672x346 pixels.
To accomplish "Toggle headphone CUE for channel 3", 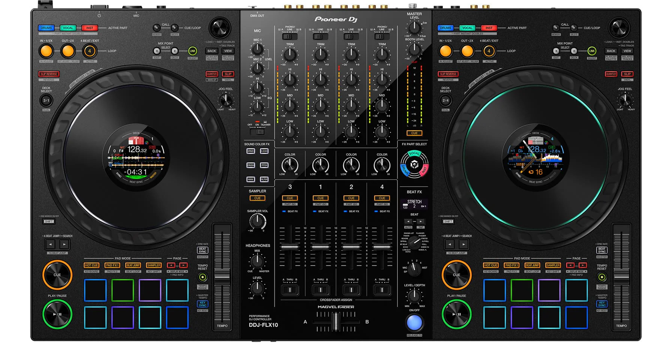I will click(290, 198).
